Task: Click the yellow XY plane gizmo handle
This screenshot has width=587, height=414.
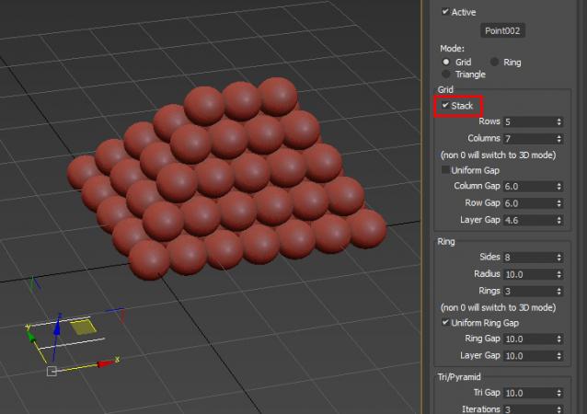Action: (83, 328)
